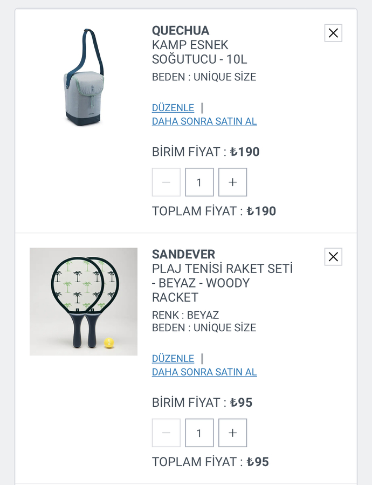Screen dimensions: 372x485
Task: Click the QUECHUA brand name
Action: coord(180,30)
